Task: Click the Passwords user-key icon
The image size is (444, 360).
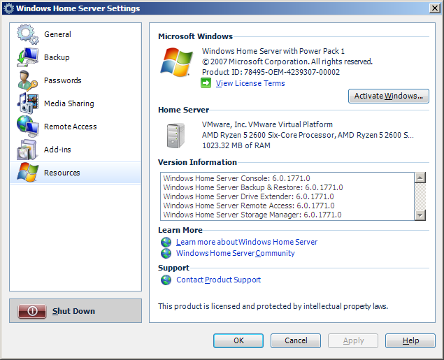Action: pos(27,80)
